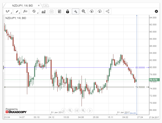Open the chart type candlestick menu
162x123 pixels.
pyautogui.click(x=8, y=11)
